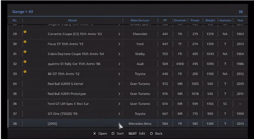The height and width of the screenshot is (139, 254).
Task: Select quattro S1 Rally Car 15th Anniv '86
Action: tap(74, 64)
